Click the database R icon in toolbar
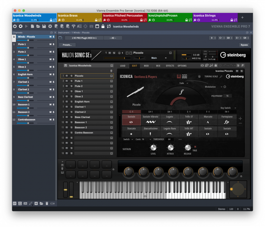This screenshot has width=265, height=227. (x=68, y=26)
